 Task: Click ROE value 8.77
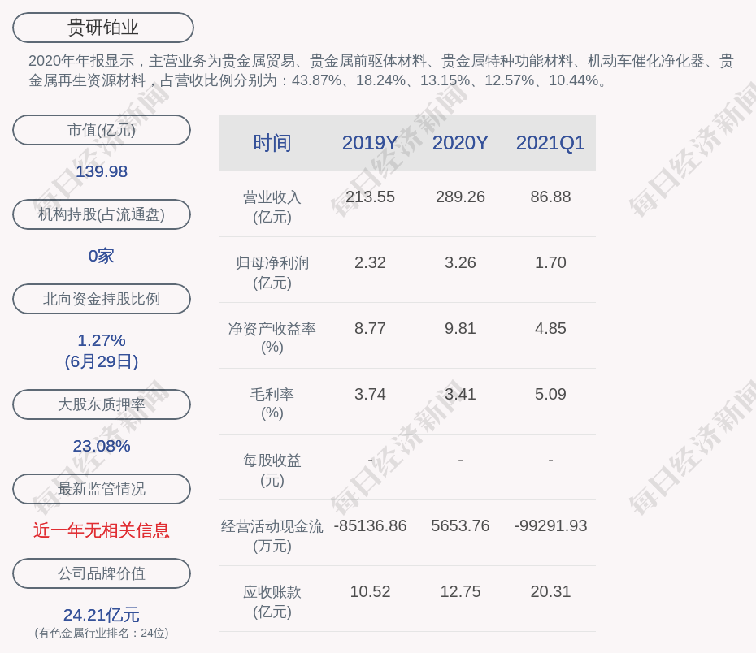(x=370, y=328)
